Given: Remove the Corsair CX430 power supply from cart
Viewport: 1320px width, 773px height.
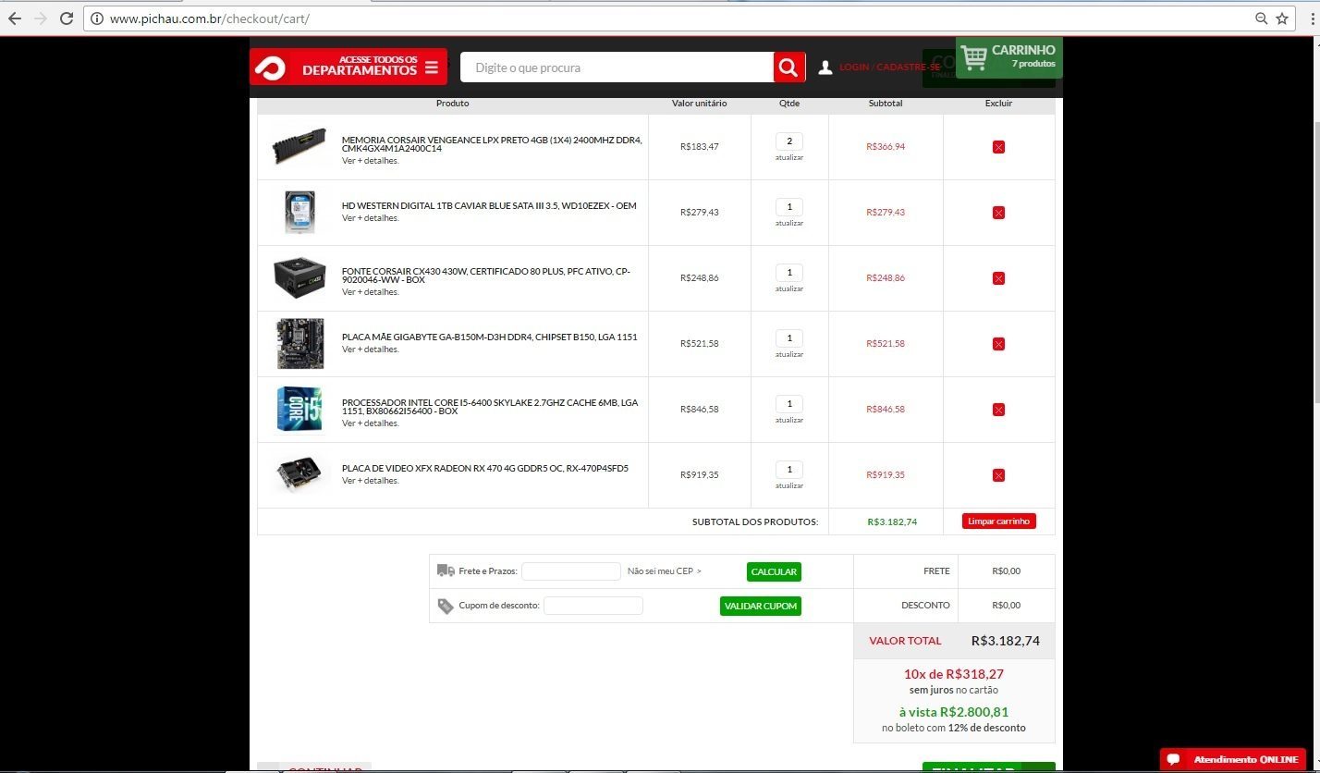Looking at the screenshot, I should (x=998, y=278).
